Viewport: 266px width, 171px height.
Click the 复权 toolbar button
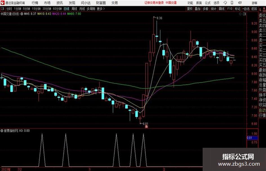tap(190, 9)
